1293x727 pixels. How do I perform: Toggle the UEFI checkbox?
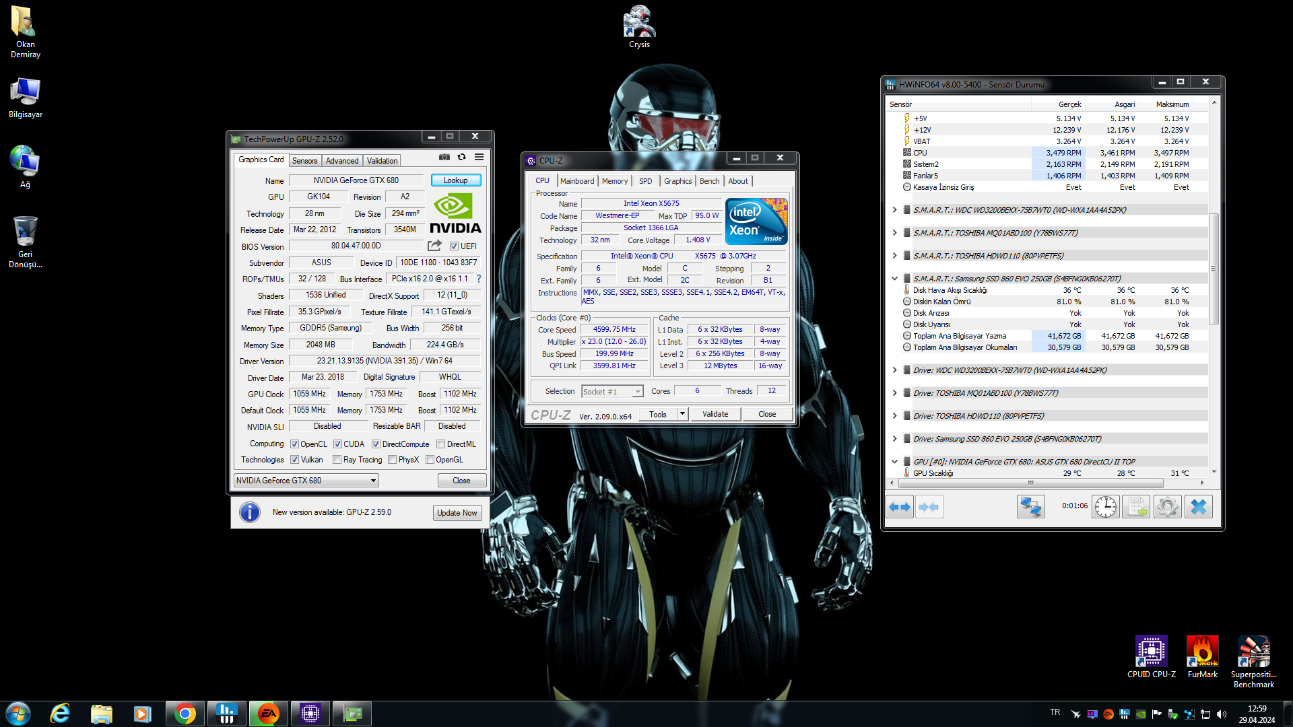click(454, 246)
